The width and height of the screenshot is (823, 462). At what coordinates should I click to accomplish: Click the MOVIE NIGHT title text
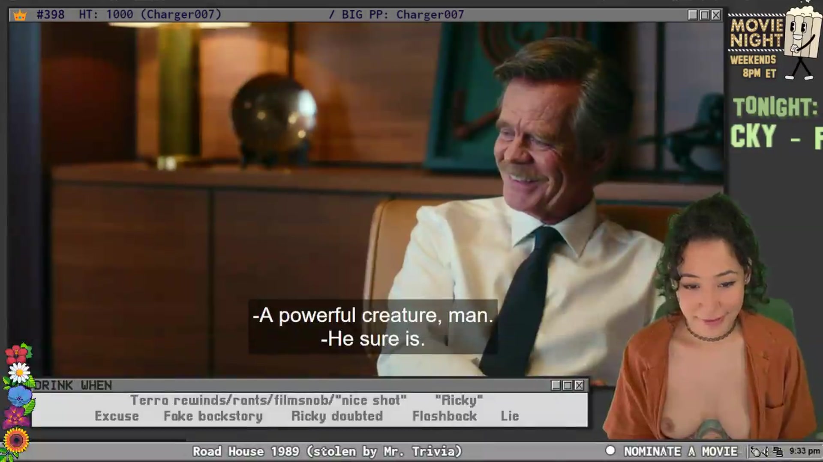757,33
